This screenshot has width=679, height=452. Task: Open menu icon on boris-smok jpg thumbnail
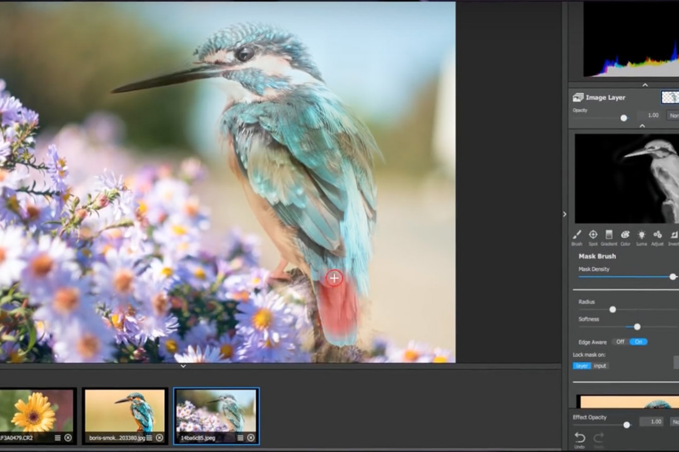coord(150,438)
